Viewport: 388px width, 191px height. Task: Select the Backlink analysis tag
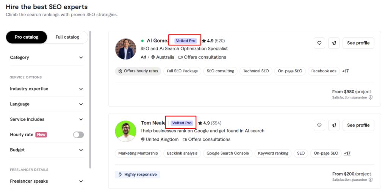pos(182,153)
